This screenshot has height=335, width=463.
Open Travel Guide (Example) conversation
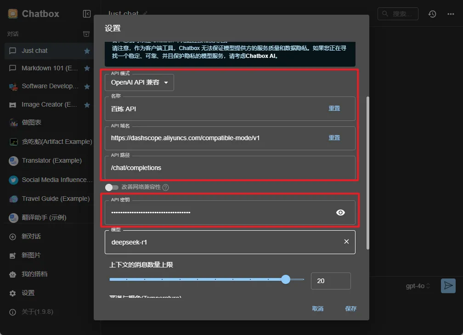pyautogui.click(x=49, y=199)
